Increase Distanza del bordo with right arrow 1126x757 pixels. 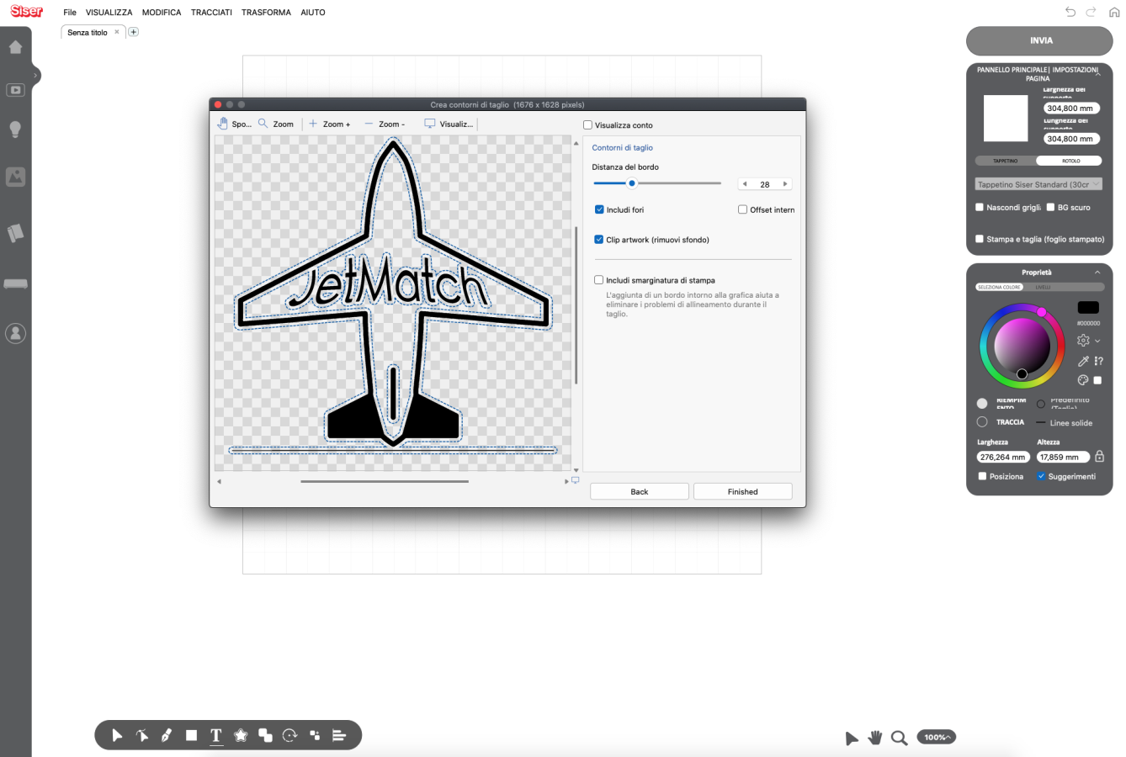785,184
